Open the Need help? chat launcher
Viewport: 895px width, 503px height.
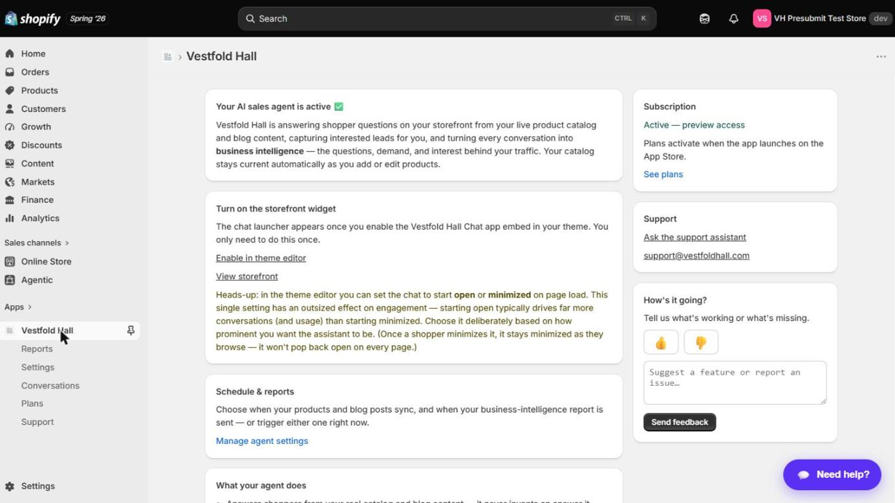click(x=832, y=474)
